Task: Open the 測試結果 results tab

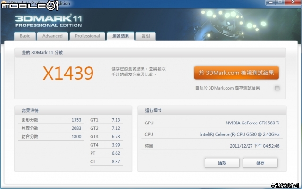Action: 121,36
